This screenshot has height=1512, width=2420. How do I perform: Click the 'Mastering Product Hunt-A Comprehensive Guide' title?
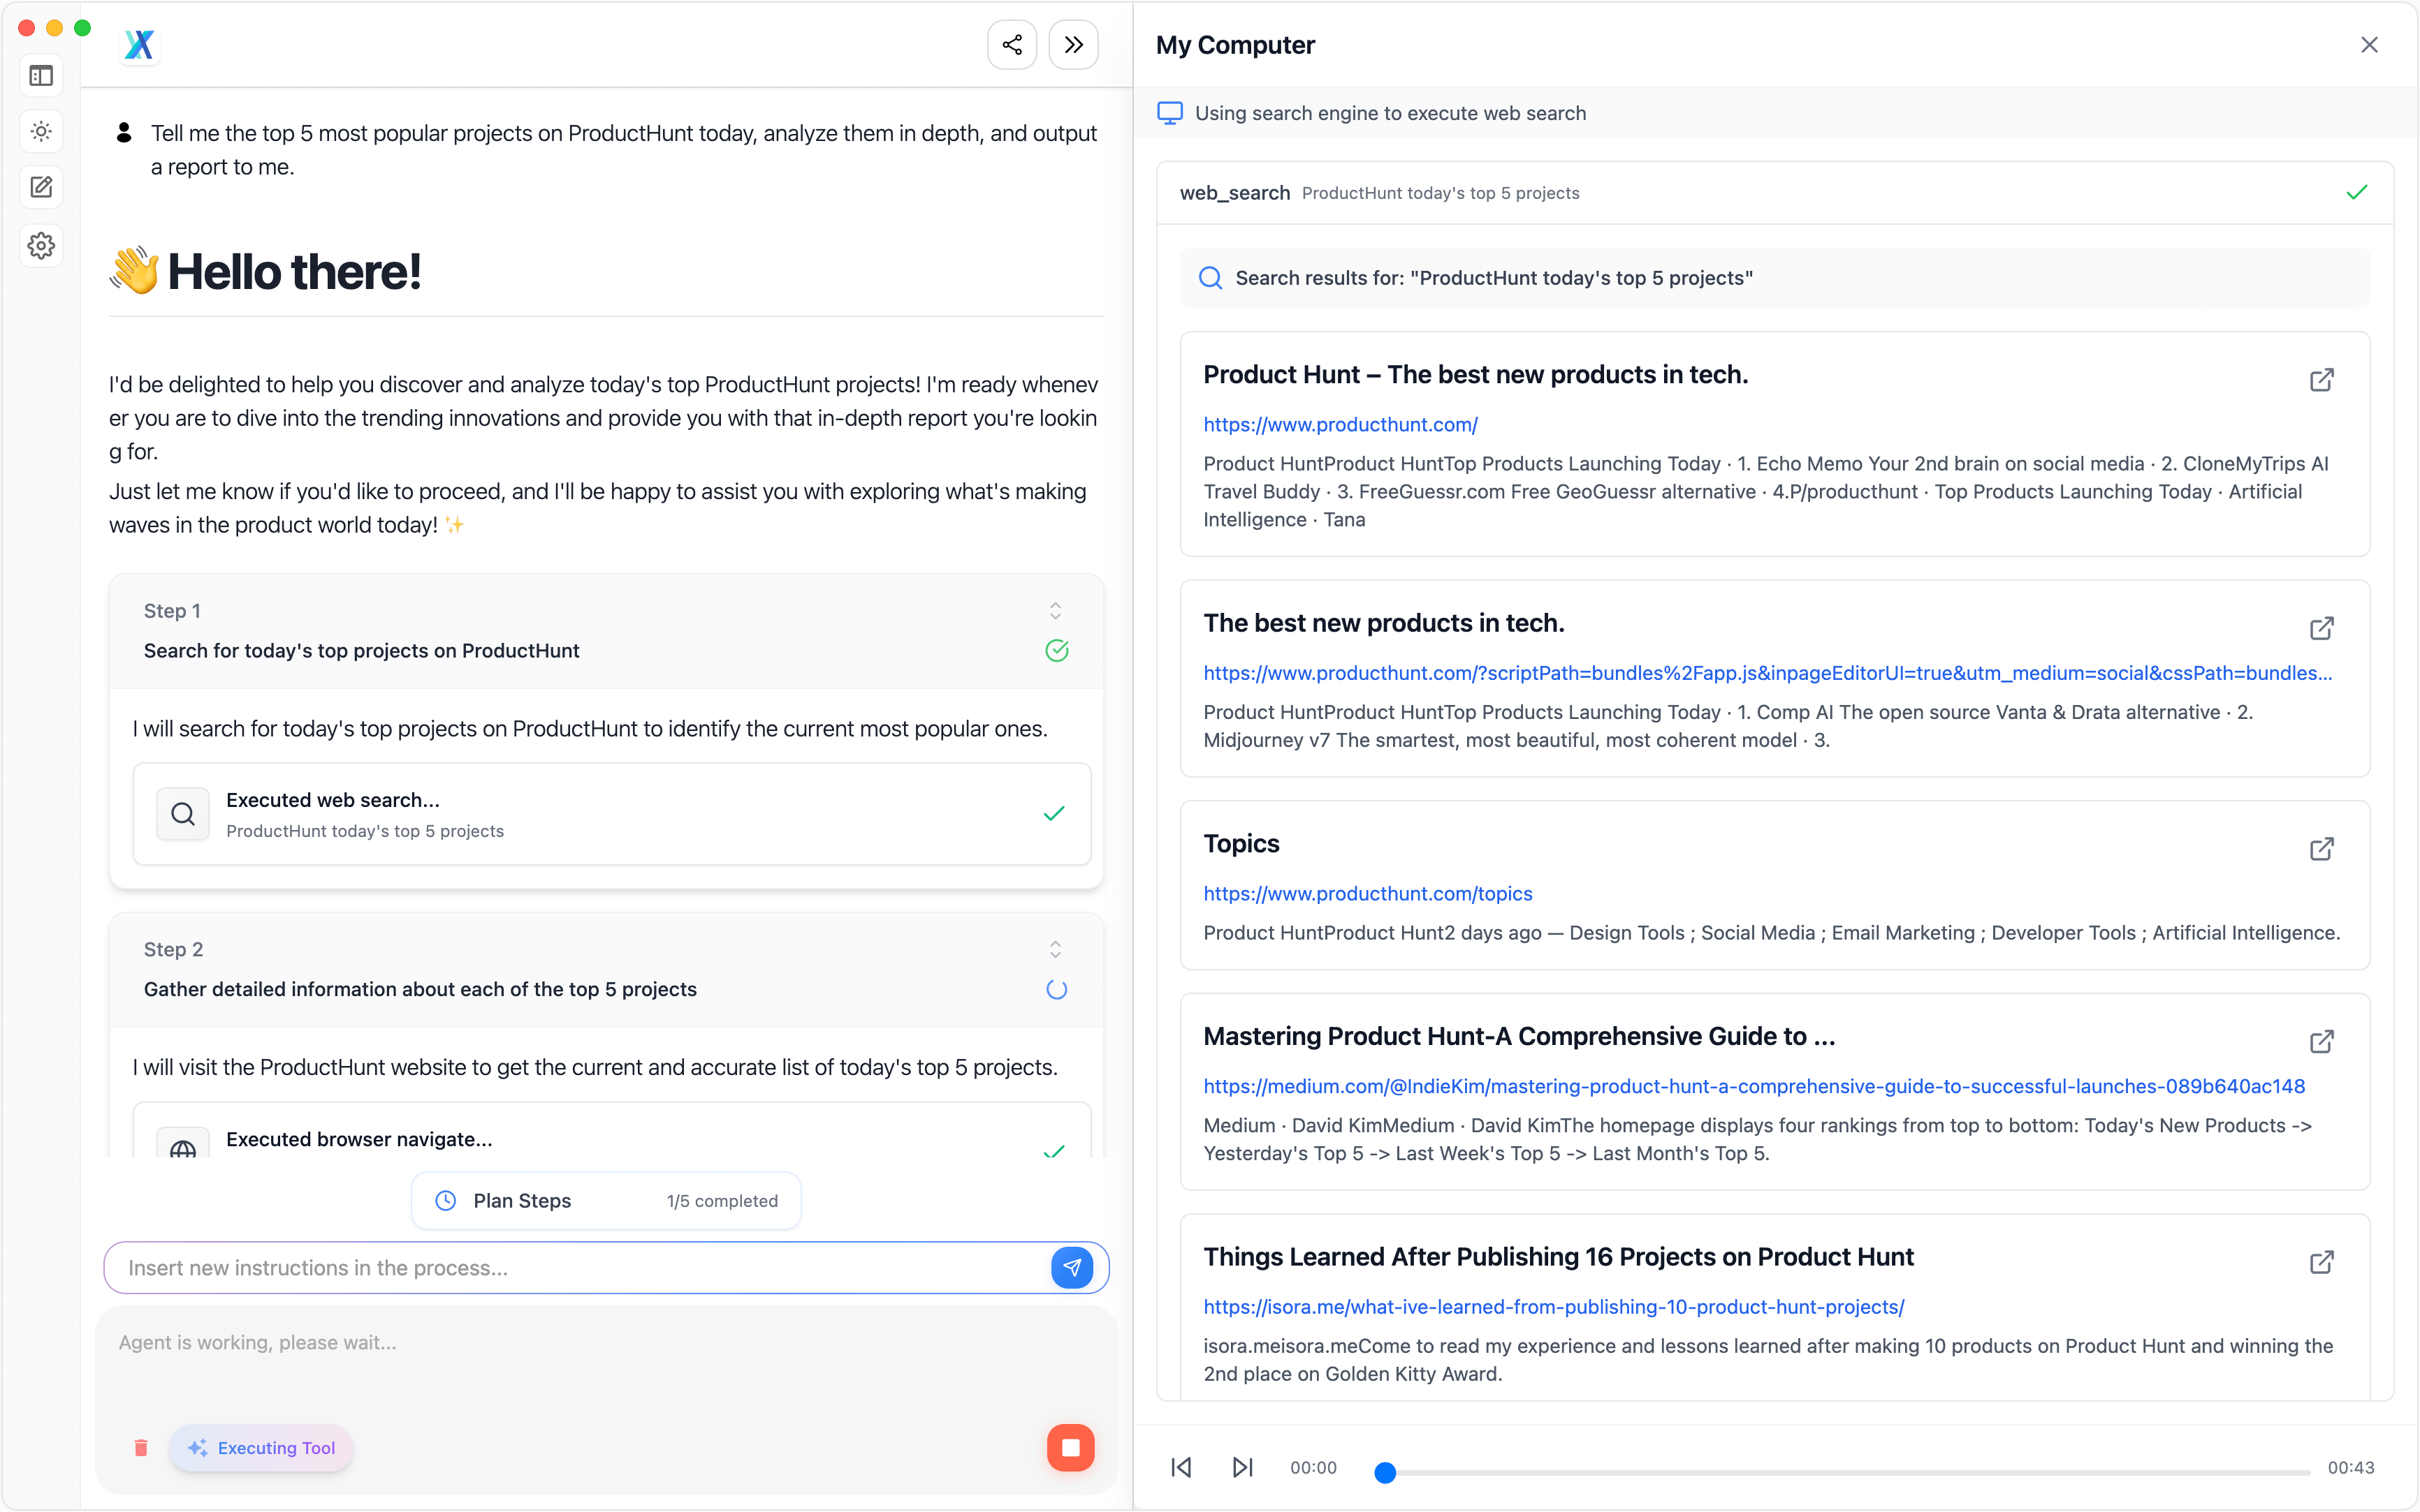click(1518, 1036)
